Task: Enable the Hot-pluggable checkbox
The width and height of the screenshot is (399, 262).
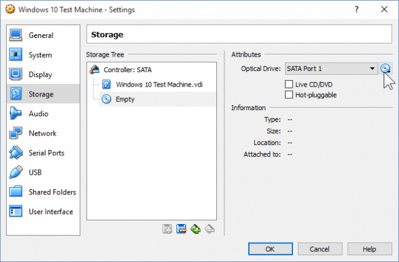Action: [x=289, y=95]
